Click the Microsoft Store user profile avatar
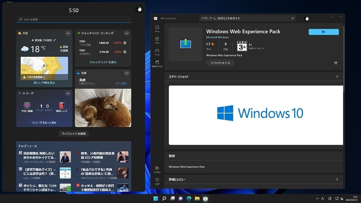The height and width of the screenshot is (203, 361). pyautogui.click(x=306, y=18)
